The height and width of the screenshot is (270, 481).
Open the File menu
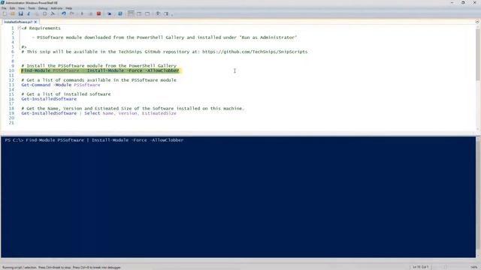click(x=4, y=8)
